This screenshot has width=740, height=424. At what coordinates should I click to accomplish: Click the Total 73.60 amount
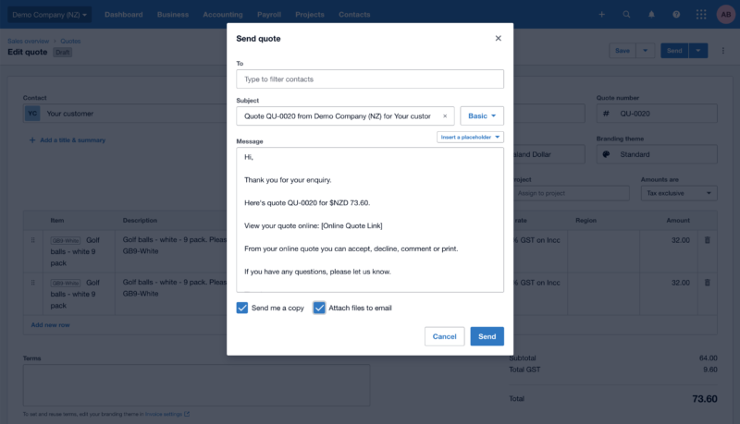(x=705, y=399)
